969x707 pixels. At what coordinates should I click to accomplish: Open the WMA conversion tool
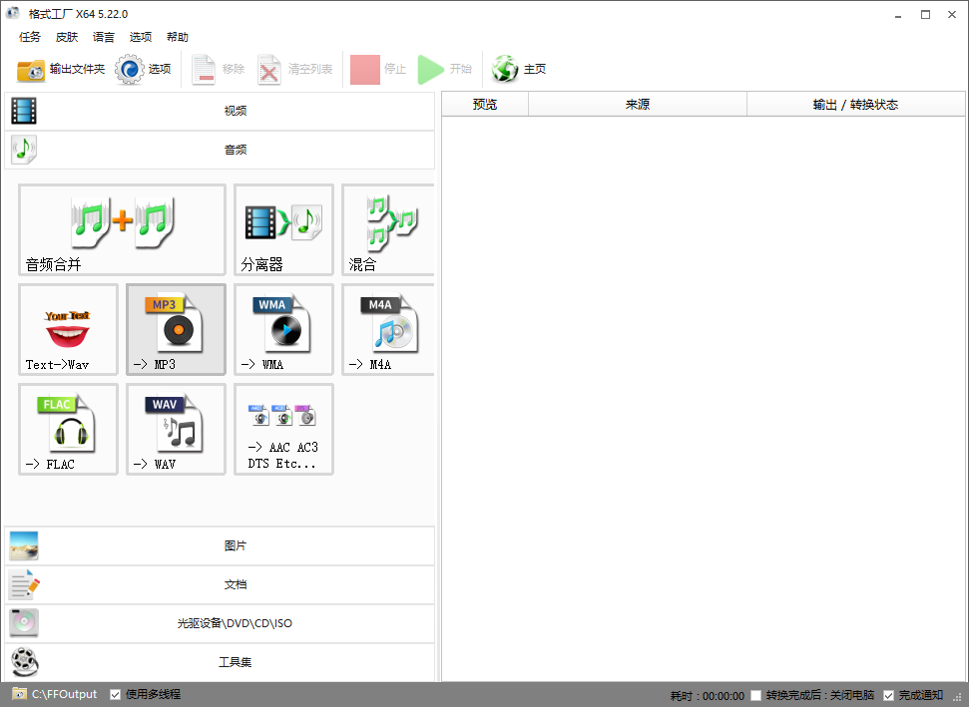coord(283,329)
